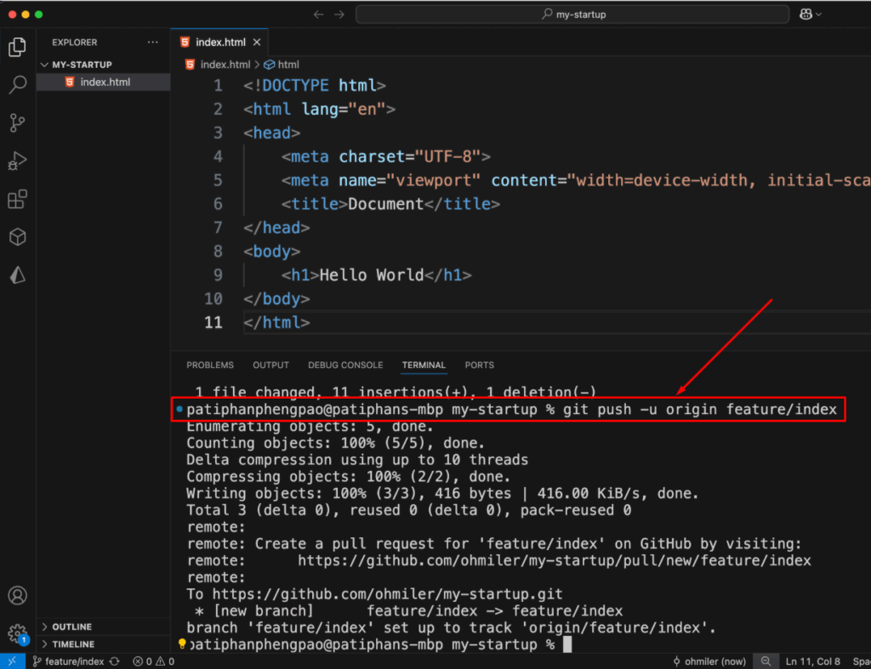Open the Manage gear icon
Viewport: 871px width, 669px height.
17,633
